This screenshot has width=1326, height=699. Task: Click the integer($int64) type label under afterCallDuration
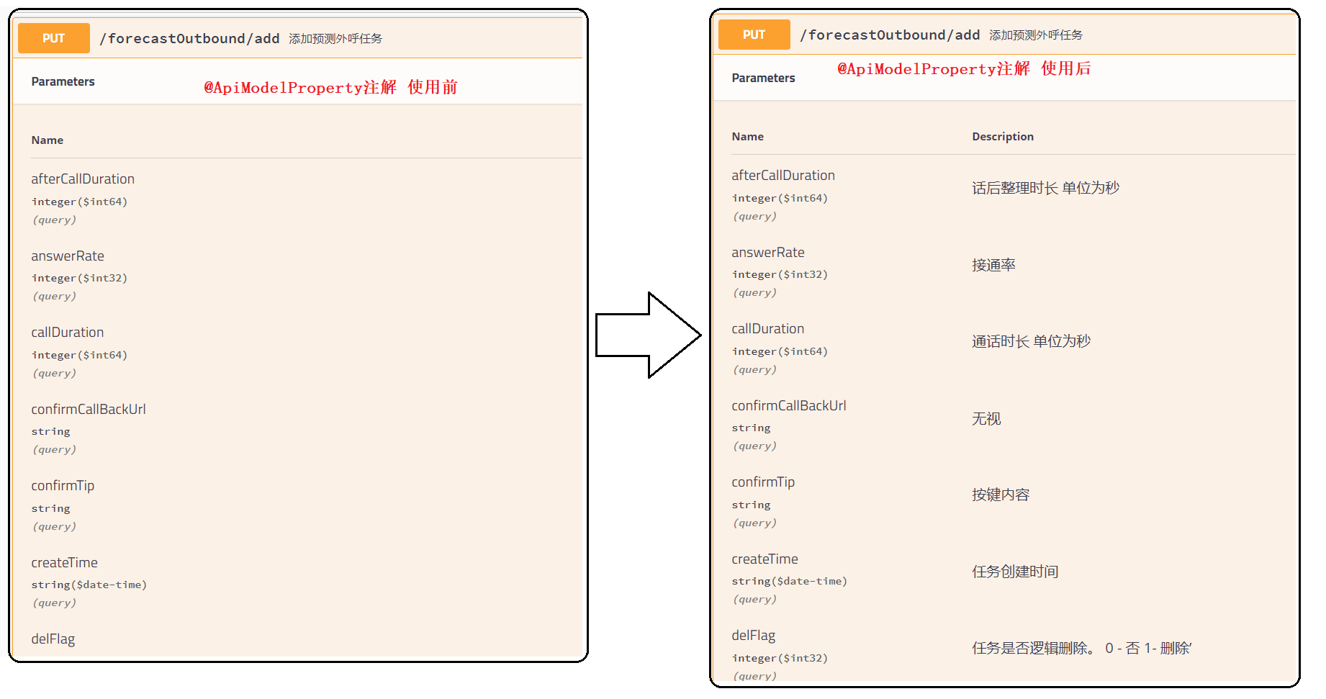coord(79,202)
